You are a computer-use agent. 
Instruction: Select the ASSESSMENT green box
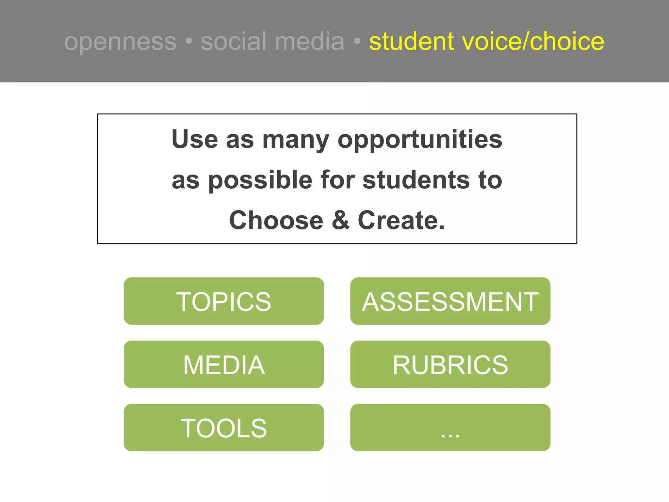[450, 301]
